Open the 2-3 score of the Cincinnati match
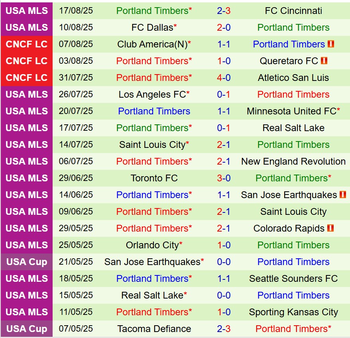Screen dimensions: 350x338 coord(224,11)
